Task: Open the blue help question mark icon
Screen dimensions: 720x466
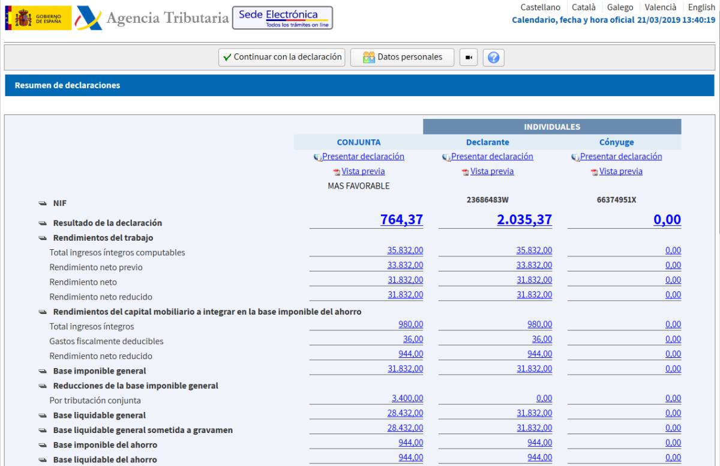Action: (493, 57)
